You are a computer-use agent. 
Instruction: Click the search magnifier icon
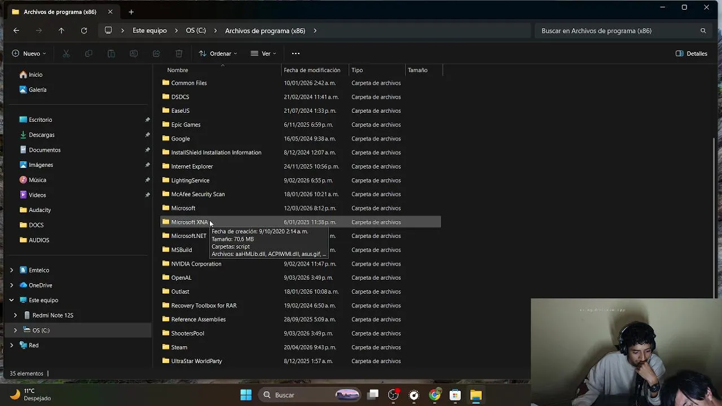(x=703, y=30)
